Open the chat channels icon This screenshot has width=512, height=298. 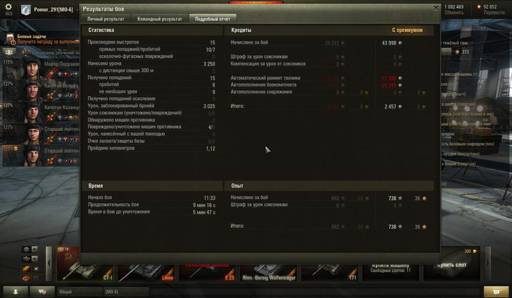point(43,291)
